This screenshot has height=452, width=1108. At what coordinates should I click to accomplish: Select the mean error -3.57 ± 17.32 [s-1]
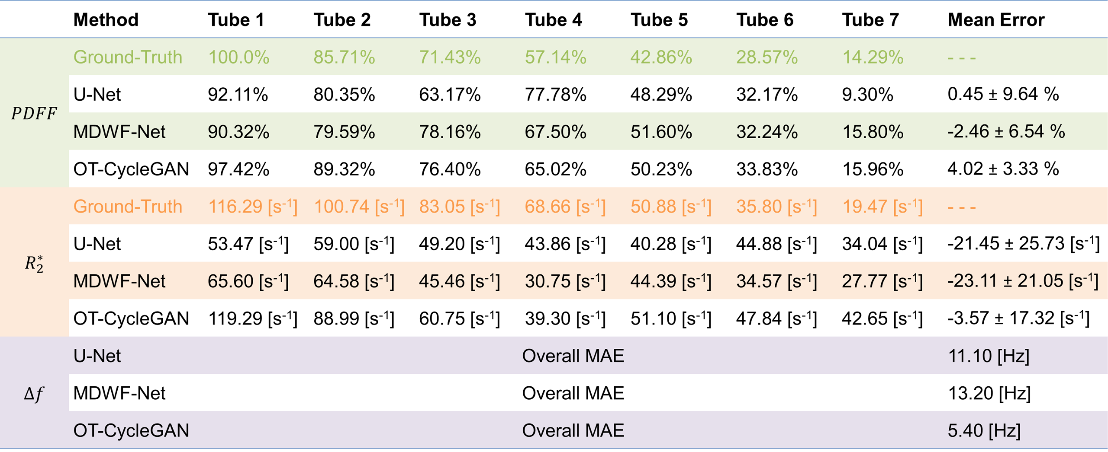click(1018, 318)
